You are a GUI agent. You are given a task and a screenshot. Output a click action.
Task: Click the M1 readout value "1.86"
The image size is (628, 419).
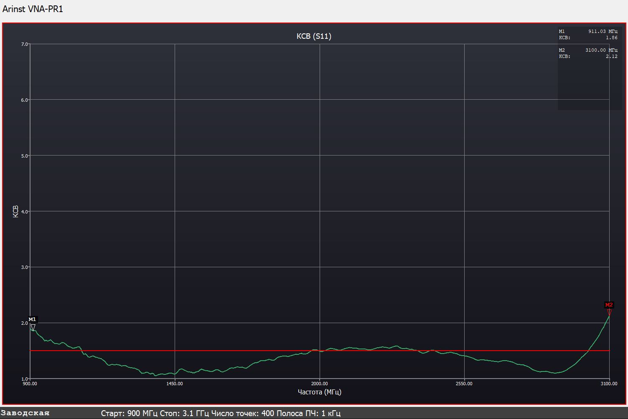tap(612, 38)
